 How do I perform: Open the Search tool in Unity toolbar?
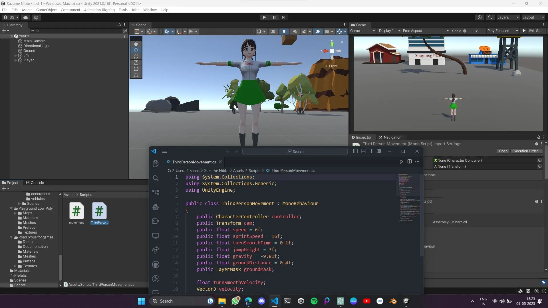point(490,17)
